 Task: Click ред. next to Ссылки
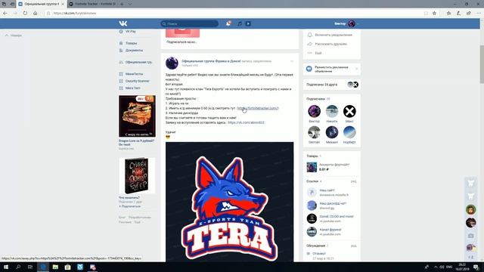[353, 181]
